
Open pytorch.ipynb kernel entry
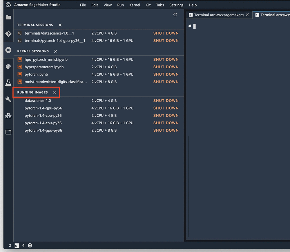36,74
